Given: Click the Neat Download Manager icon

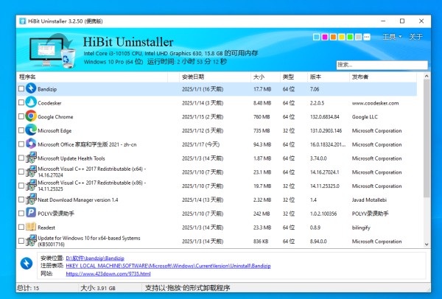Looking at the screenshot, I should click(31, 200).
